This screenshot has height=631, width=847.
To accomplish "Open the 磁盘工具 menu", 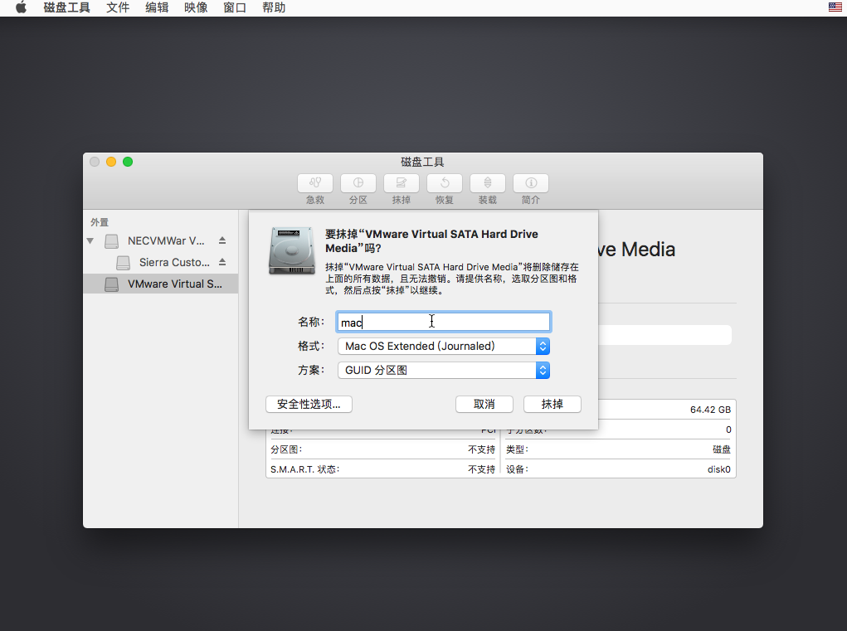I will (66, 7).
